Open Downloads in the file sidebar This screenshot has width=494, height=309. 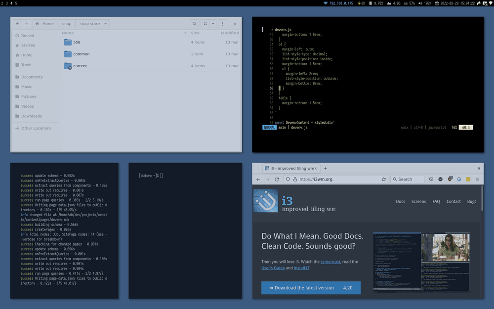point(36,116)
